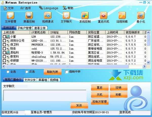Click the Netman Enterprise title bar logo

[3, 3]
